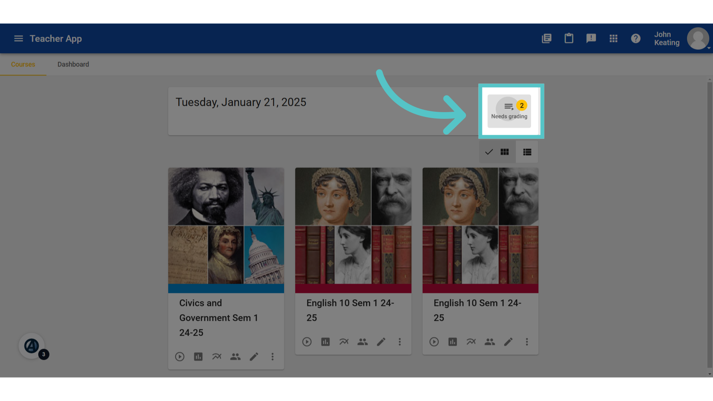The height and width of the screenshot is (401, 713).
Task: Launch play icon on middle English 10 card
Action: (x=307, y=342)
